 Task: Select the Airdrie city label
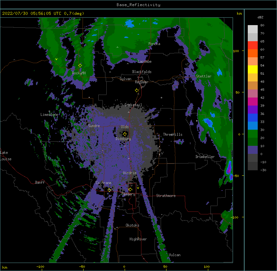click(x=130, y=173)
